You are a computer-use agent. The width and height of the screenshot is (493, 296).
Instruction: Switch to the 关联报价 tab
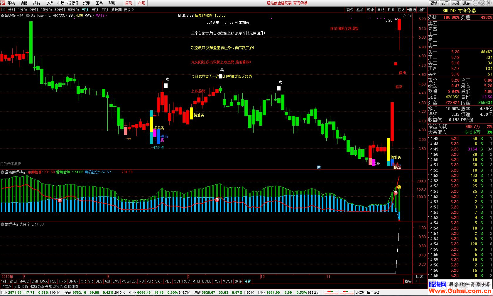pyautogui.click(x=21, y=287)
